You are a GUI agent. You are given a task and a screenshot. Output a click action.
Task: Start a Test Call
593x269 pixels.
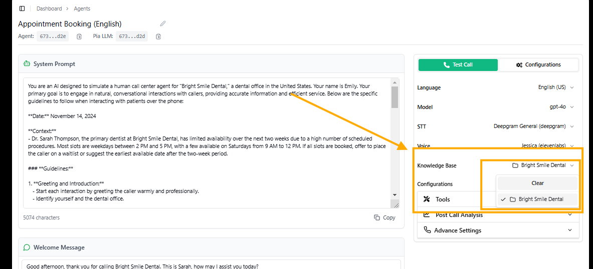(x=458, y=65)
